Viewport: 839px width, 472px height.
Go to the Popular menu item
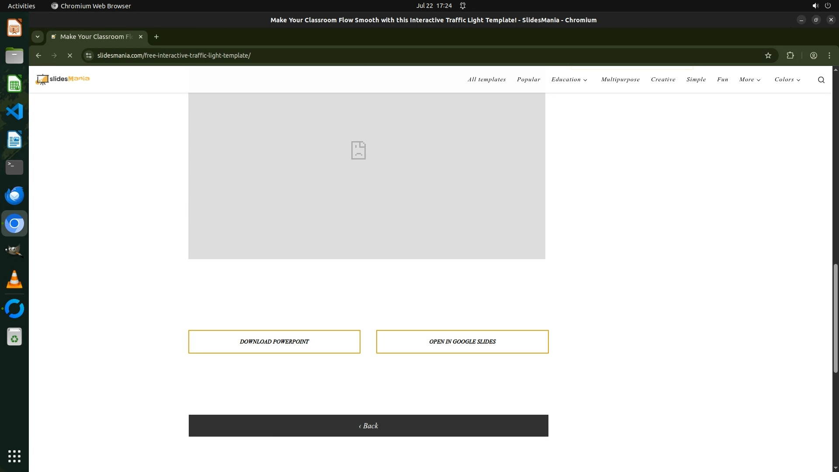pyautogui.click(x=528, y=80)
